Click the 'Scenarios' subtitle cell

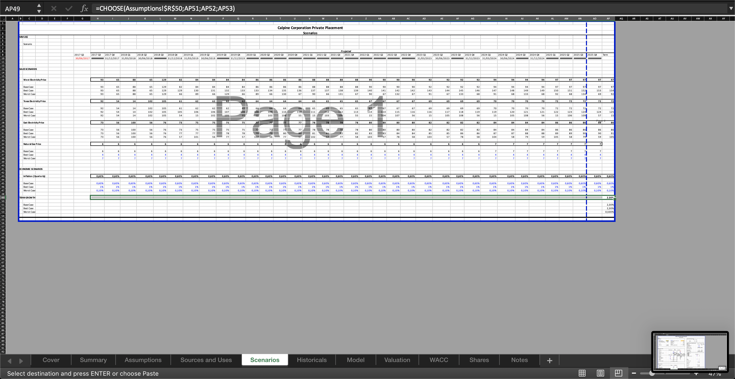[310, 33]
